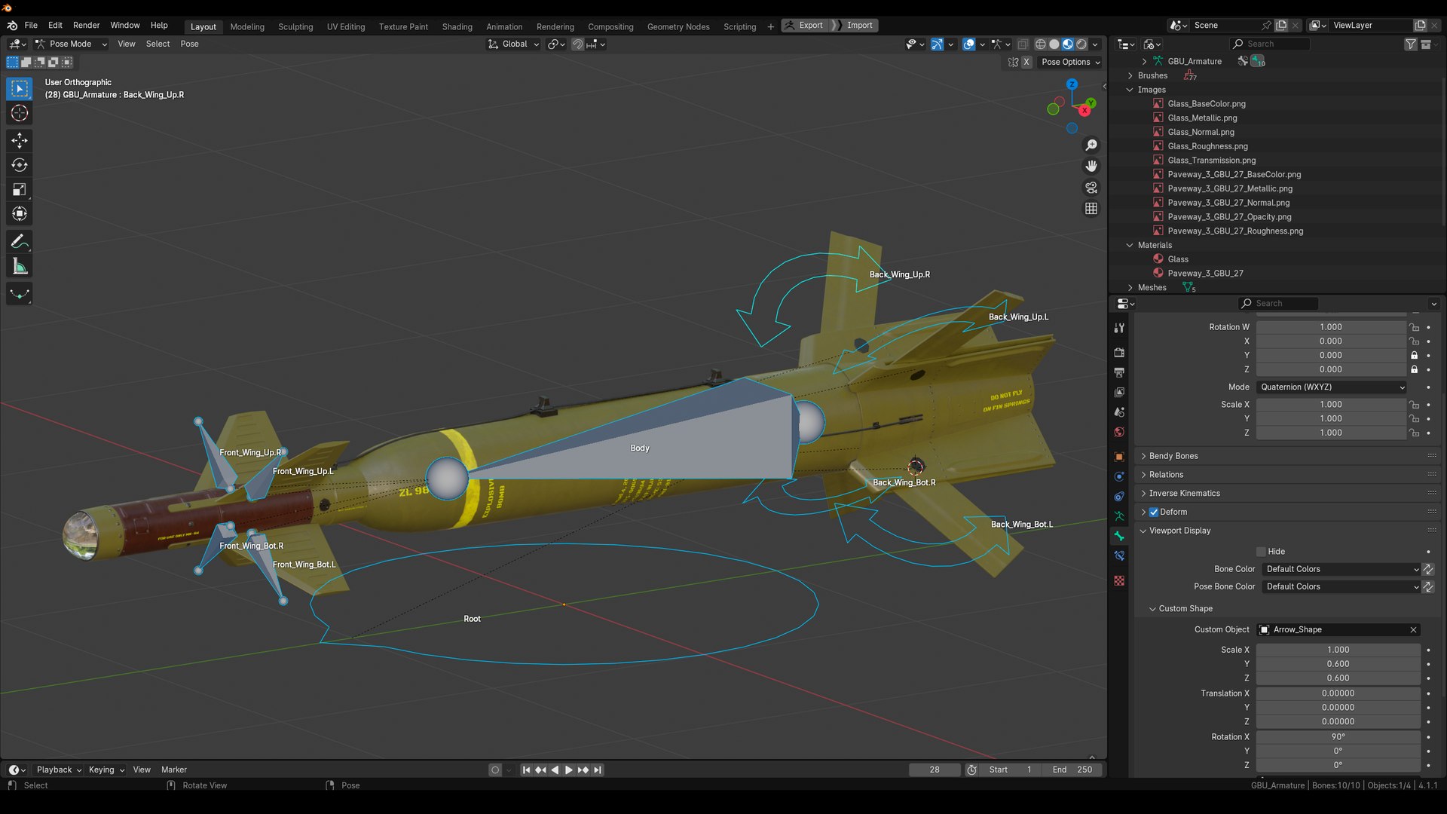Open the Render menu
The image size is (1447, 814).
tap(86, 26)
